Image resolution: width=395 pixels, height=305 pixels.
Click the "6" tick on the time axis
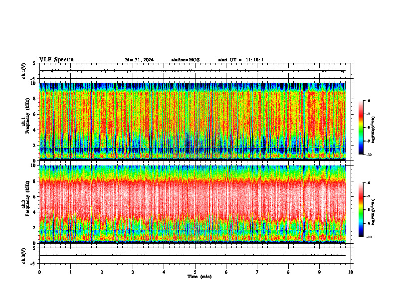pyautogui.click(x=226, y=272)
